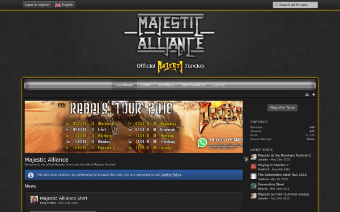This screenshot has width=340, height=212.
Task: Open Majesty at the Rockharz Festival post
Action: tap(286, 155)
